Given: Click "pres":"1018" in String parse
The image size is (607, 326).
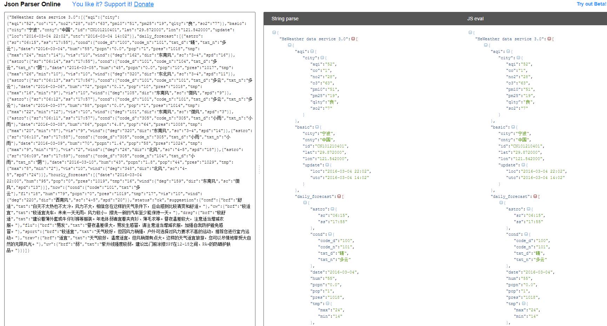Looking at the screenshot, I should pyautogui.click(x=327, y=297).
